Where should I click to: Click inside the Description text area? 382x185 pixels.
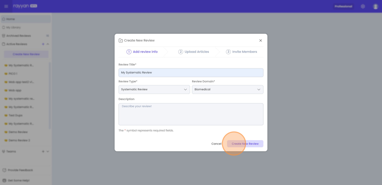191,114
